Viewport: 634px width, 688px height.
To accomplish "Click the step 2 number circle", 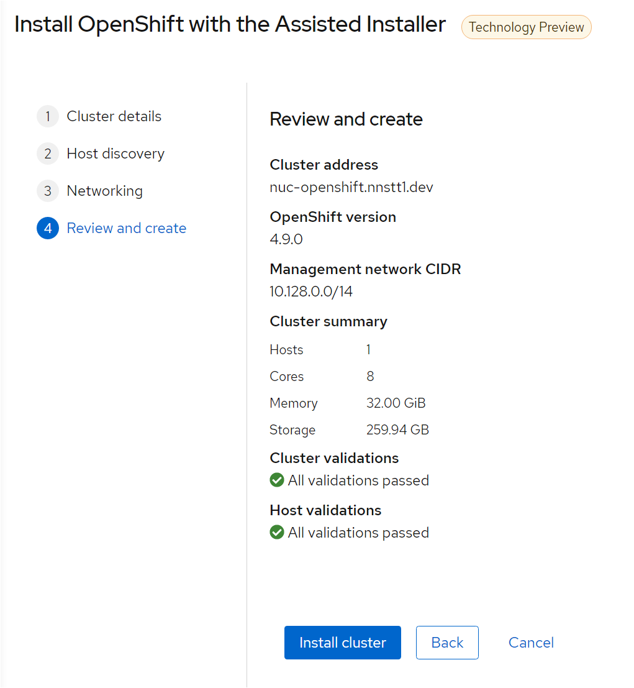I will 48,154.
